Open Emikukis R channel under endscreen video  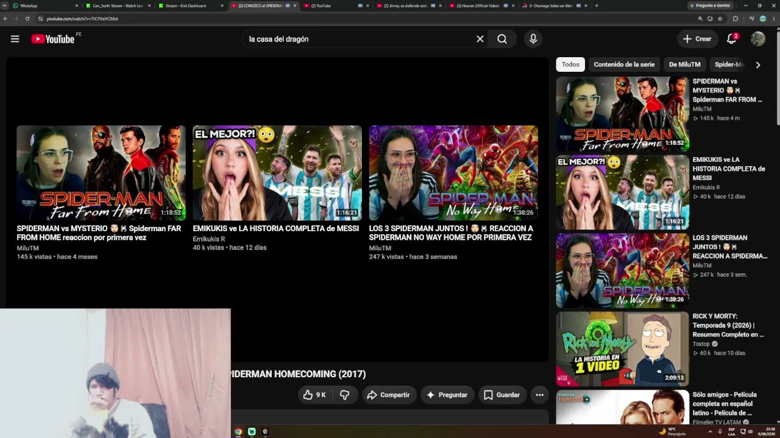[x=209, y=239]
